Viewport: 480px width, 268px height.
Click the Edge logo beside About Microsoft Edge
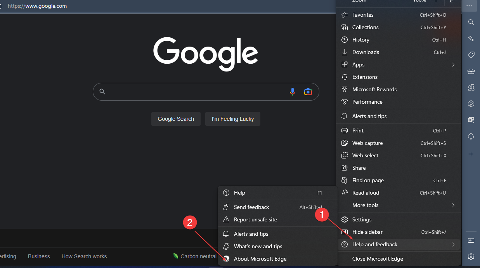pos(226,259)
